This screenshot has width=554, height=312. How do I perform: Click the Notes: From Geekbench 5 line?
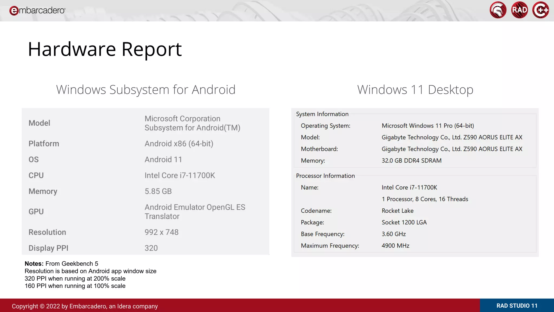[x=61, y=264]
